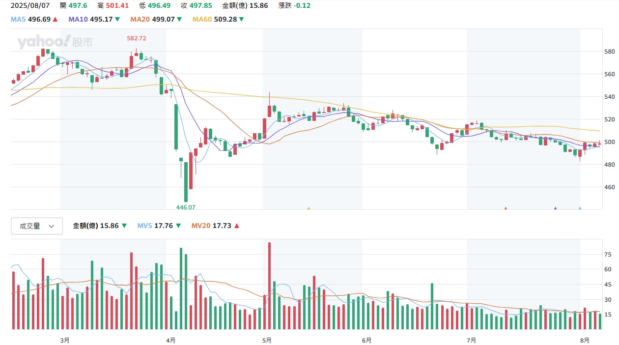The width and height of the screenshot is (619, 345).
Task: Click the orange triangle marker in July
Action: (x=506, y=208)
